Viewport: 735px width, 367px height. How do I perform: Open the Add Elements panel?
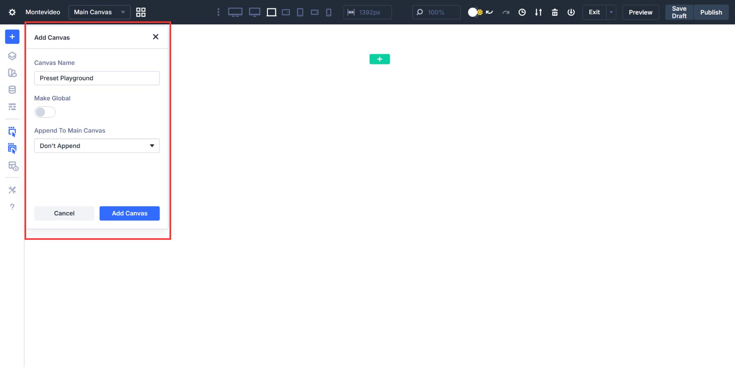click(x=12, y=37)
